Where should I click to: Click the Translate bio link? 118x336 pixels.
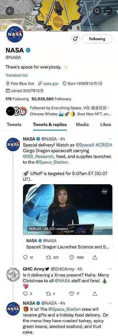pyautogui.click(x=16, y=75)
